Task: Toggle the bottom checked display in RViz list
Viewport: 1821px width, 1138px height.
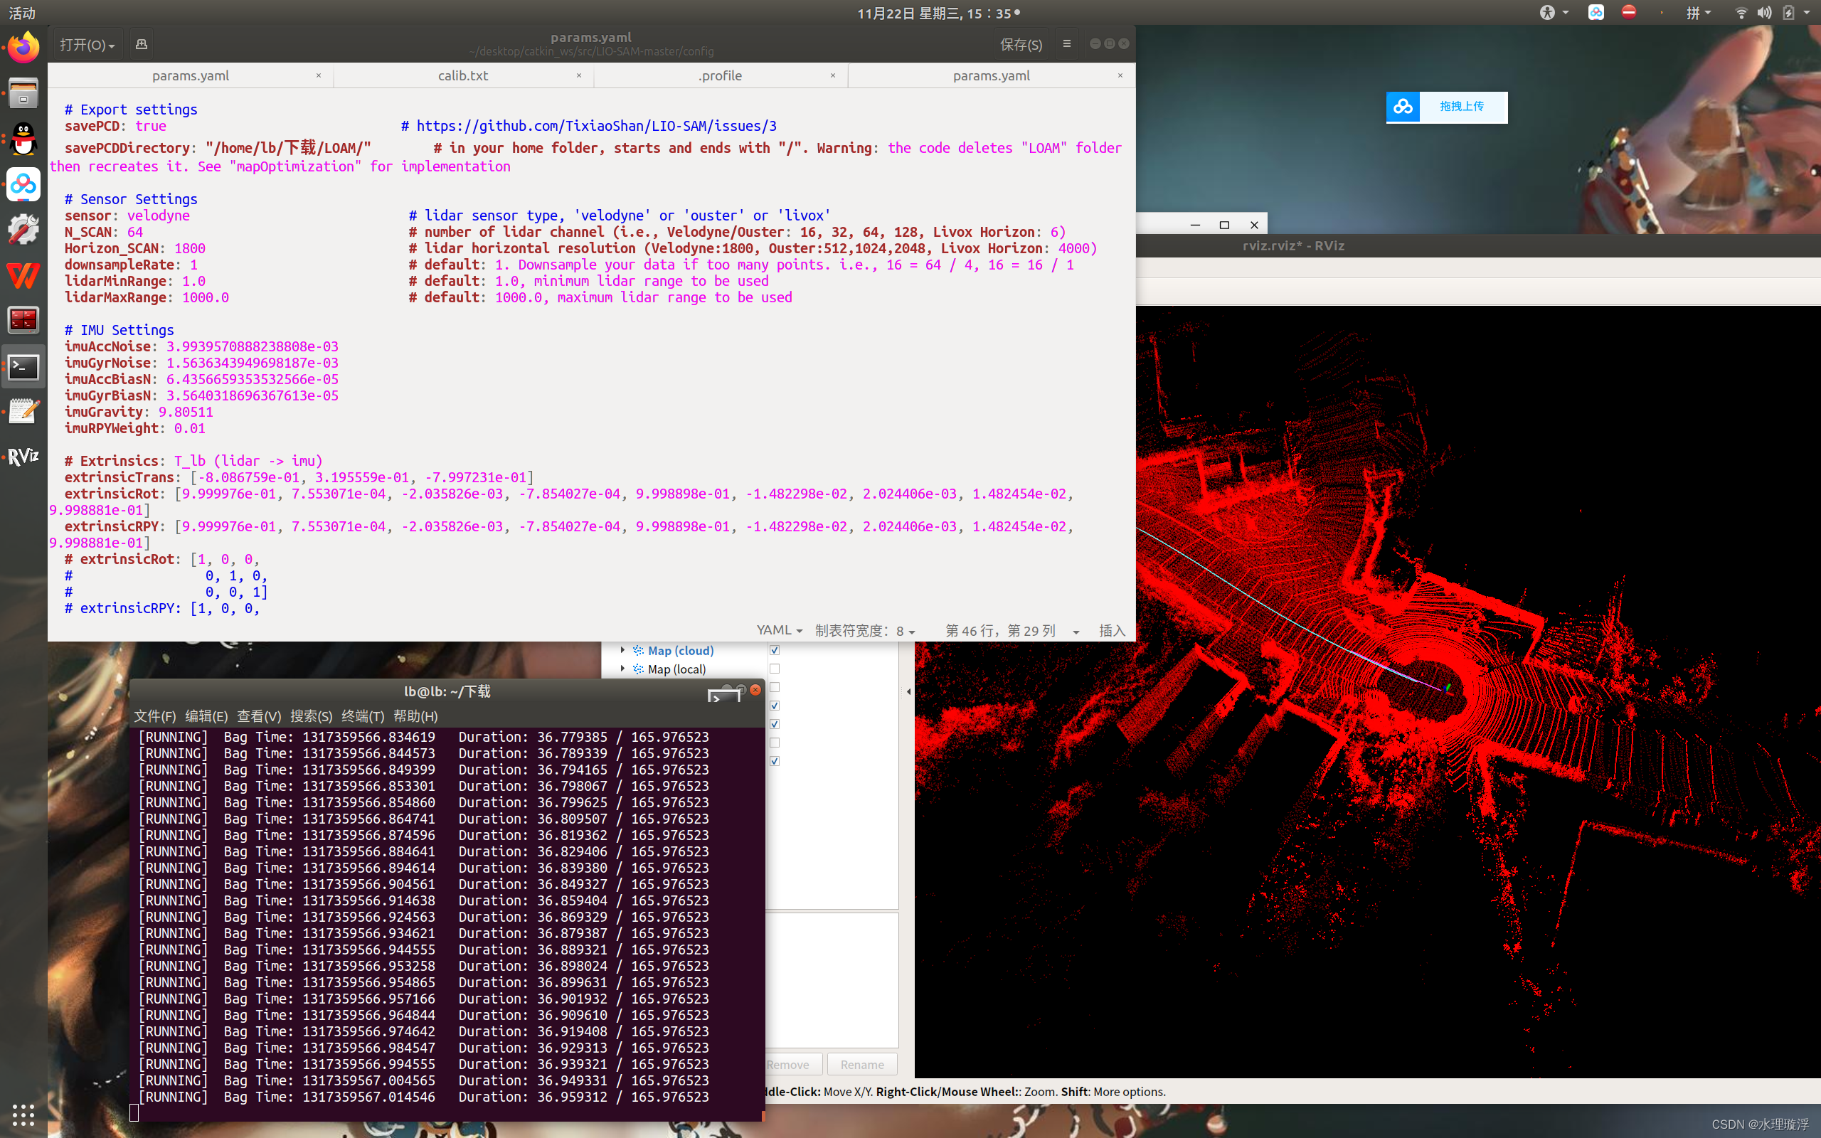Action: tap(775, 761)
